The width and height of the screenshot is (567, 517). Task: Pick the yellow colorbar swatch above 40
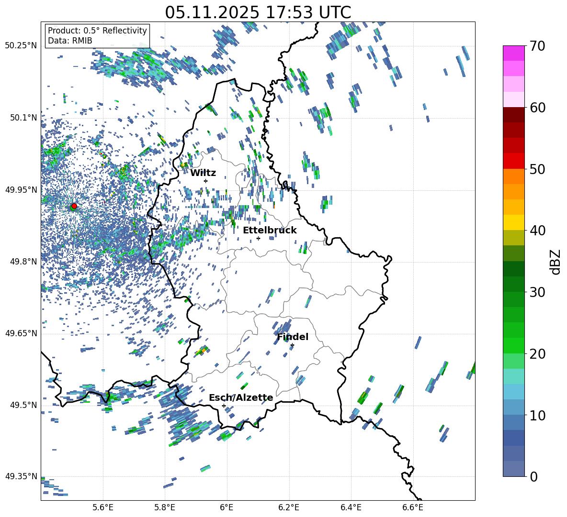(x=514, y=222)
